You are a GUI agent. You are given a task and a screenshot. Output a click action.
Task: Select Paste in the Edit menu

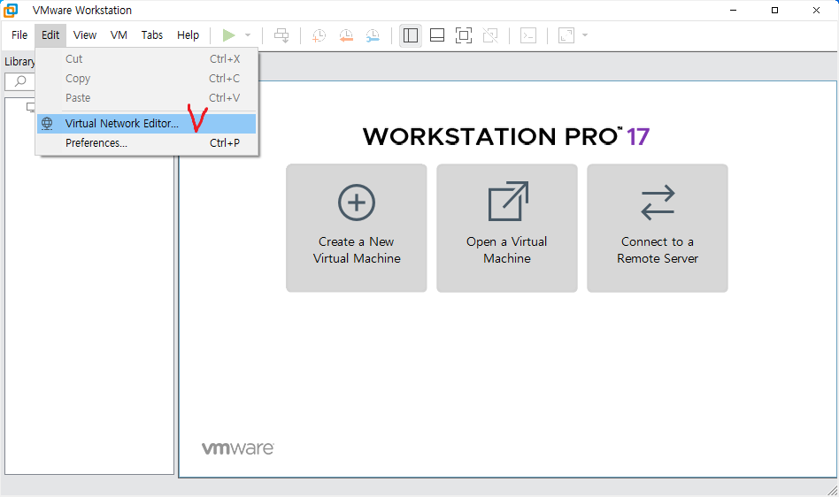(x=147, y=98)
